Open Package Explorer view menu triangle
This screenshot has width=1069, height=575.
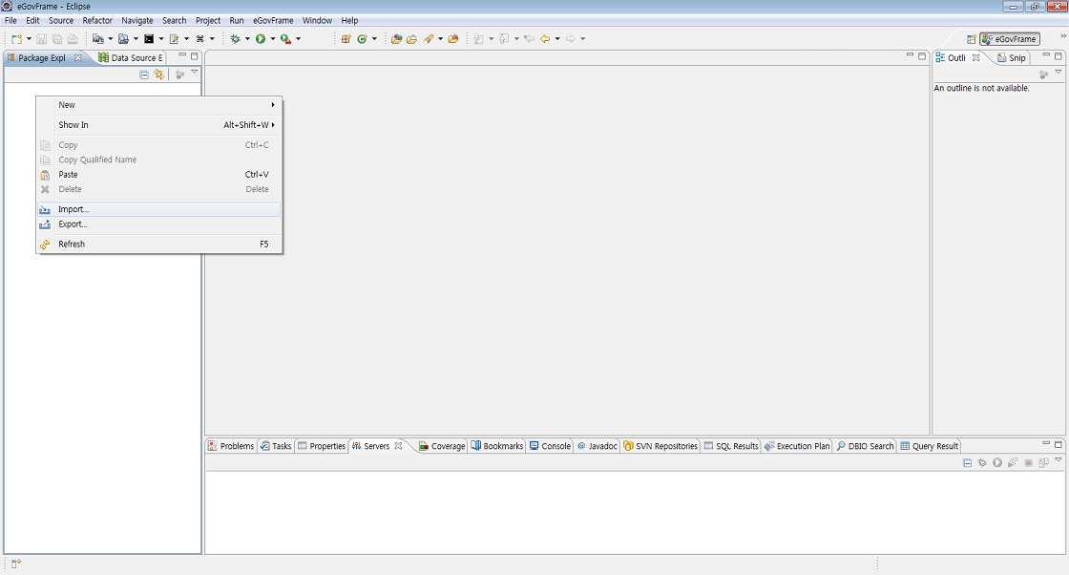194,73
